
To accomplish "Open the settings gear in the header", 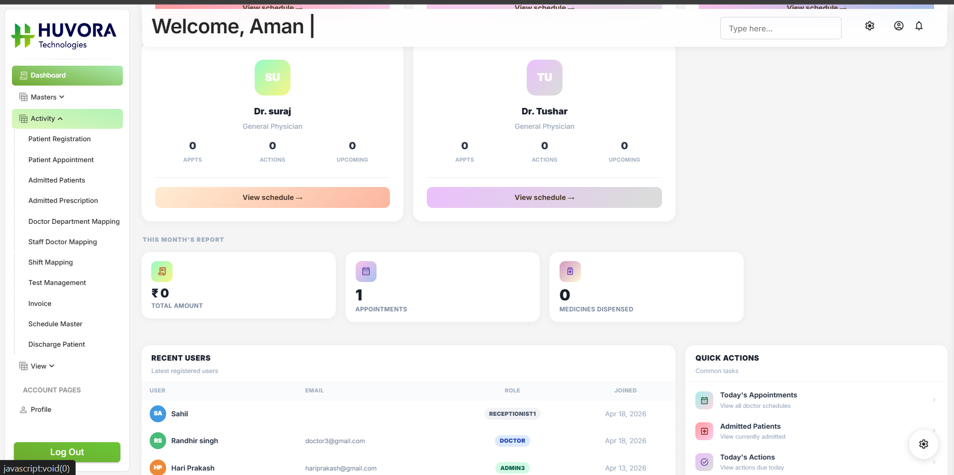I will (869, 26).
